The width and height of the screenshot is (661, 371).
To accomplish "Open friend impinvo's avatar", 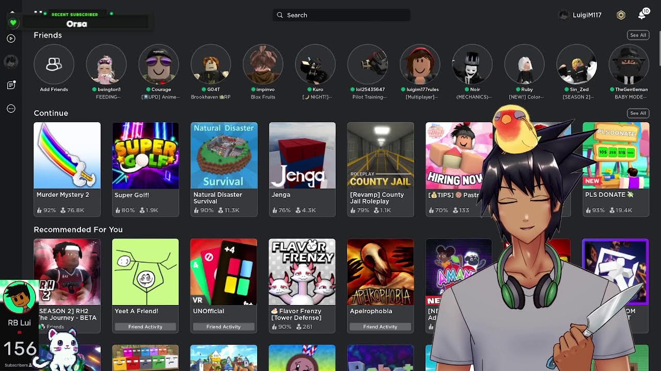I will coord(263,64).
